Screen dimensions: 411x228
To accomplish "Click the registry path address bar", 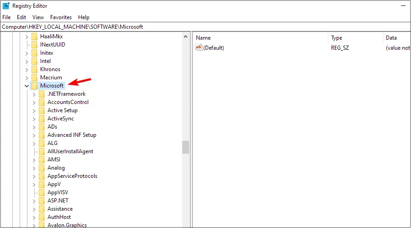I will (205, 27).
